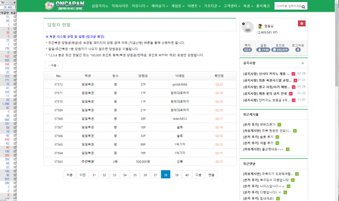339x201 pixels.
Task: Open recent comment 복구되서 다행입니닷
Action: tap(266, 180)
